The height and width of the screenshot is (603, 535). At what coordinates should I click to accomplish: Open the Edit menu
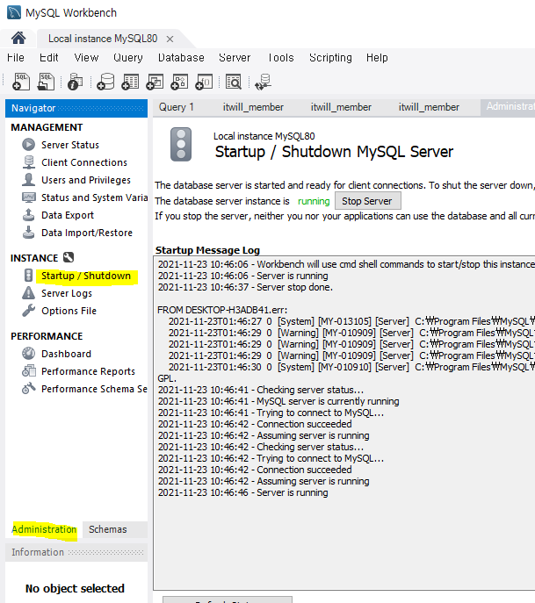[49, 58]
